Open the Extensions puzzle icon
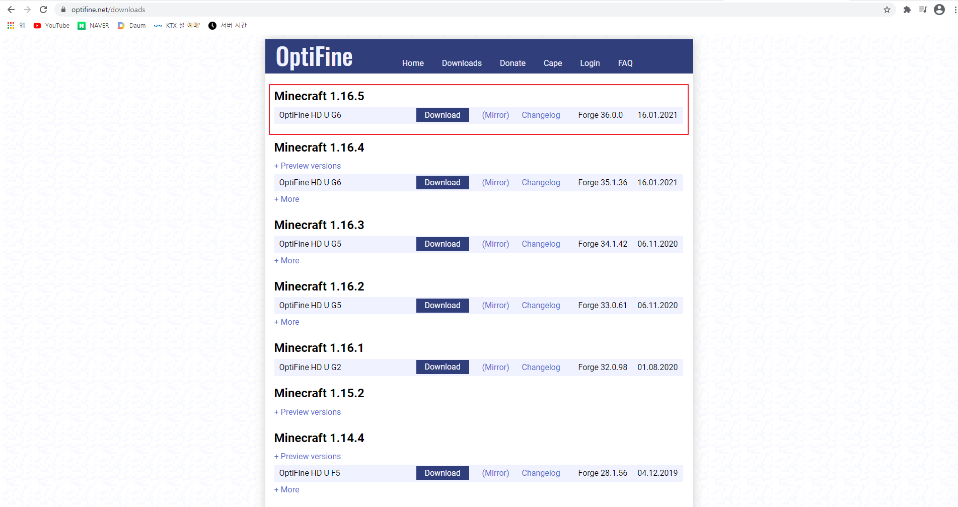 point(907,10)
